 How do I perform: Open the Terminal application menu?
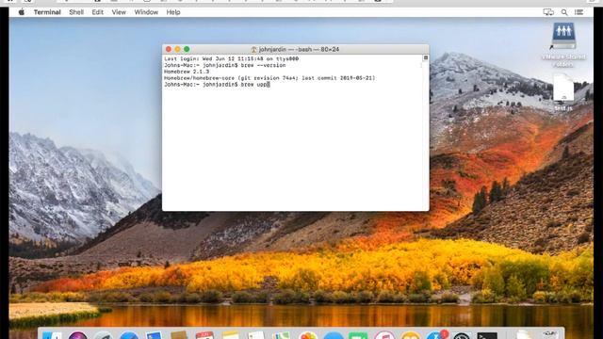[47, 12]
